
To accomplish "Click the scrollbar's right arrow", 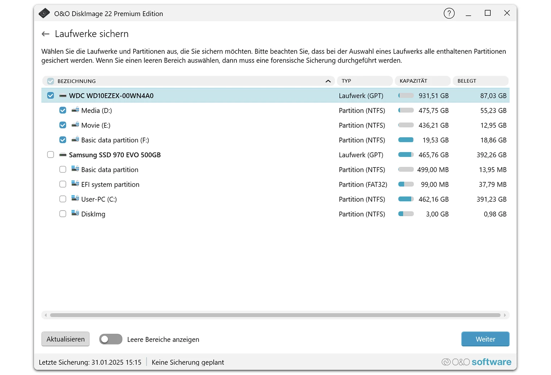I will click(505, 315).
